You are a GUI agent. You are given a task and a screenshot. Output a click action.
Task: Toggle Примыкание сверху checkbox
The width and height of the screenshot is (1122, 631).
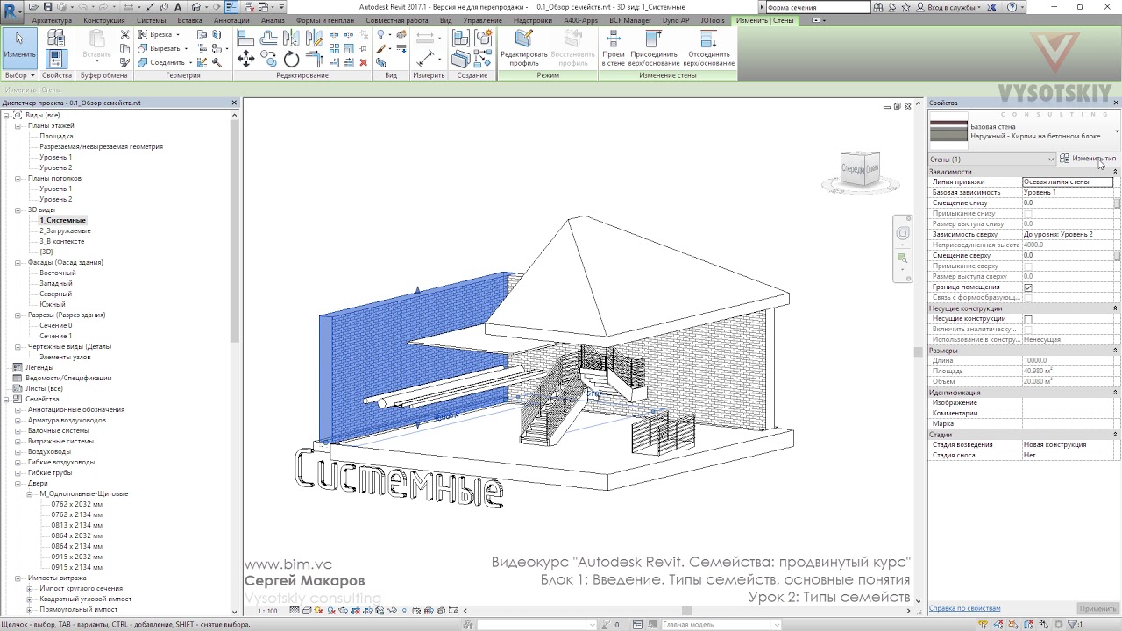[1028, 266]
